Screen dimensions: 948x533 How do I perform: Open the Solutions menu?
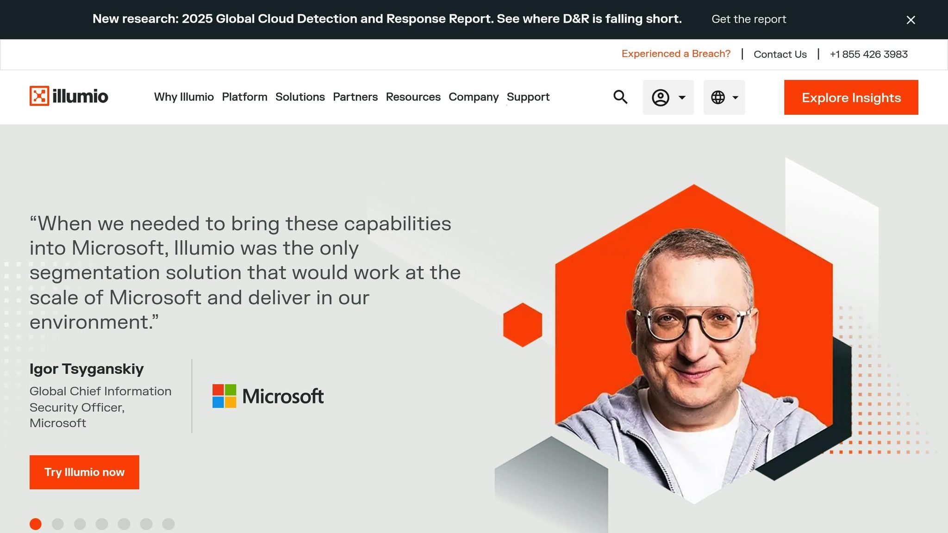(x=300, y=97)
